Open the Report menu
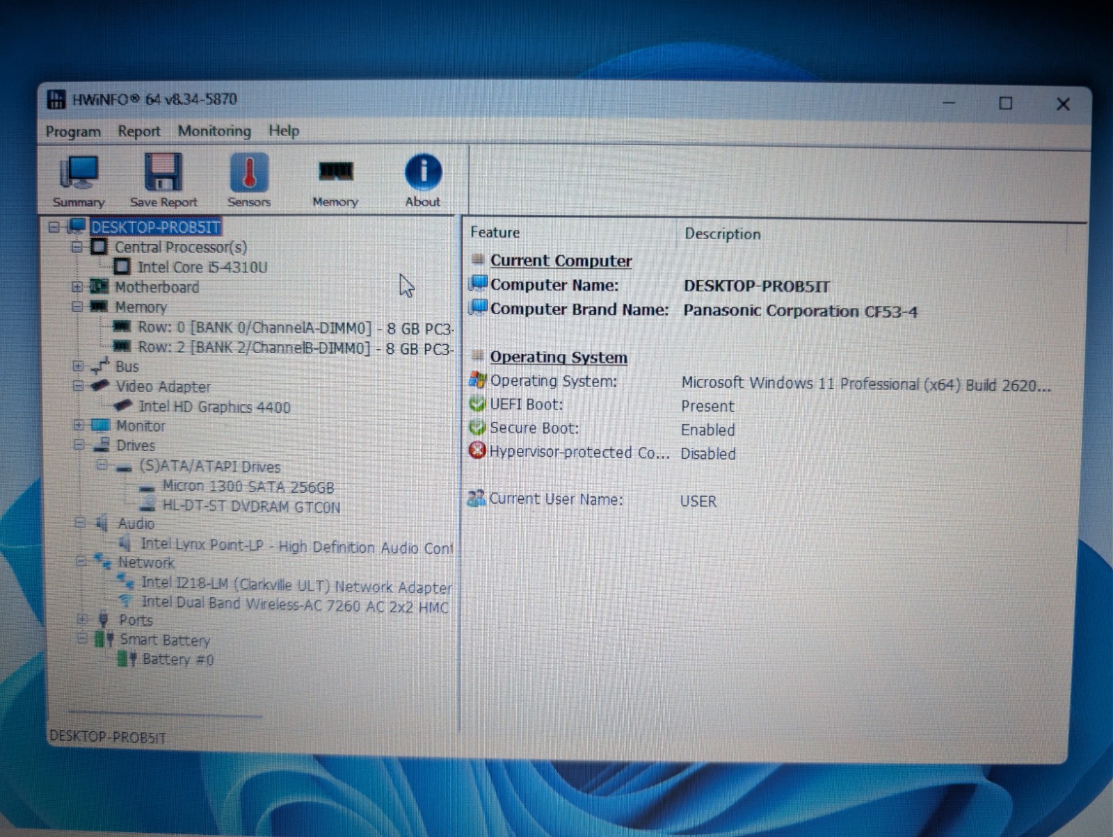The image size is (1113, 837). pyautogui.click(x=139, y=131)
